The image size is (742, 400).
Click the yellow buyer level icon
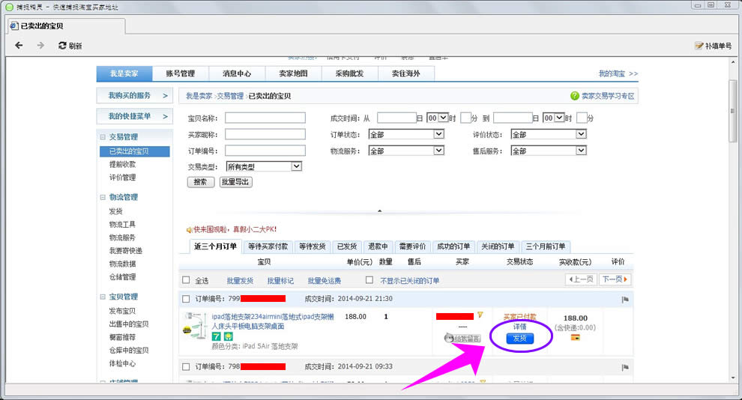480,315
